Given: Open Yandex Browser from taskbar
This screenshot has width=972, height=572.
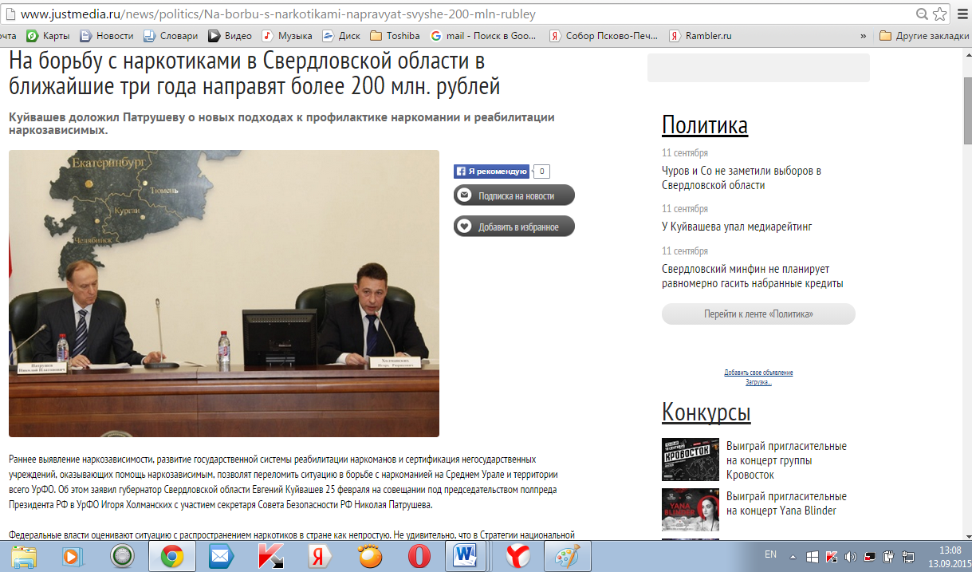Looking at the screenshot, I should pyautogui.click(x=518, y=556).
